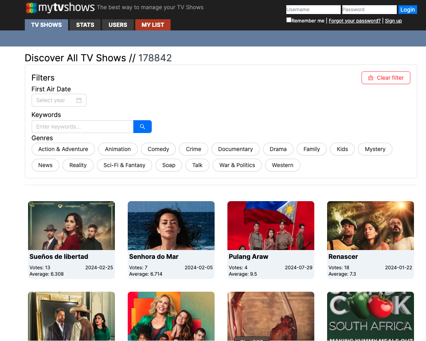Toggle the Sci-Fi & Fantasy genre filter
Viewport: 426px width, 341px height.
124,165
